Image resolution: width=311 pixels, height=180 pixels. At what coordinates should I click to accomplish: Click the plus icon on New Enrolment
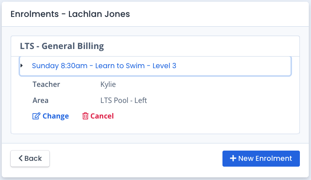[x=233, y=158]
